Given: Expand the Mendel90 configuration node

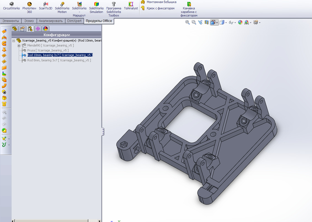Looking at the screenshot, I should (19, 45).
